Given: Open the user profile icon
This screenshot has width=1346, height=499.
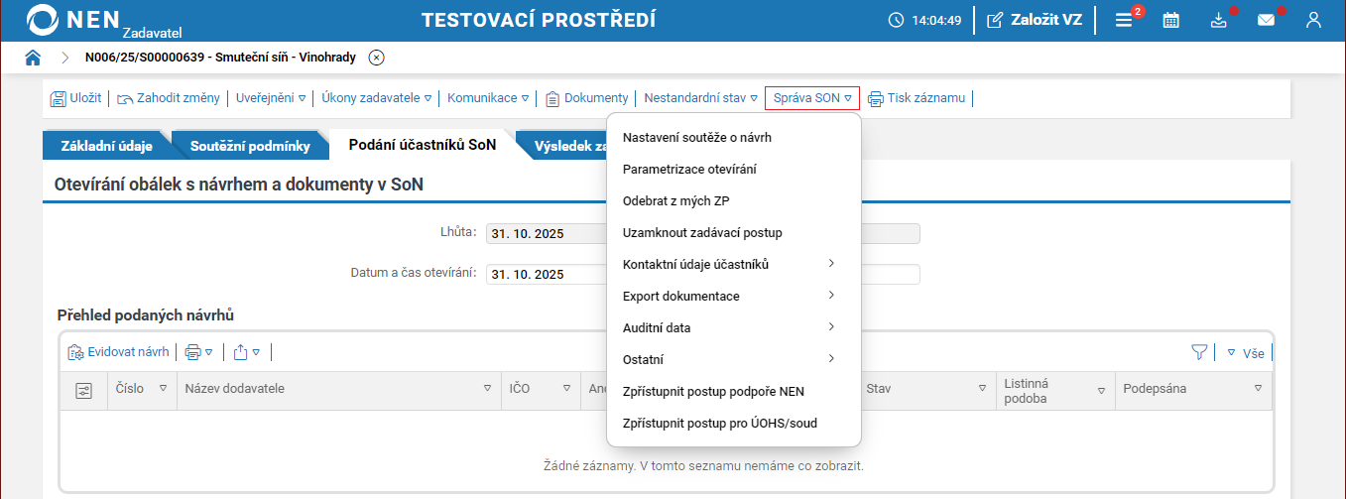Looking at the screenshot, I should click(1313, 20).
